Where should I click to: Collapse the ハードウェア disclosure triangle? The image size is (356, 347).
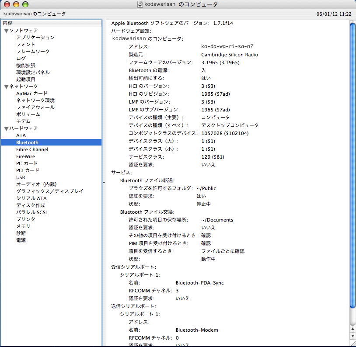pos(6,128)
